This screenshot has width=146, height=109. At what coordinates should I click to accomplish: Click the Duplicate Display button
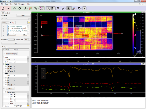click(x=12, y=54)
